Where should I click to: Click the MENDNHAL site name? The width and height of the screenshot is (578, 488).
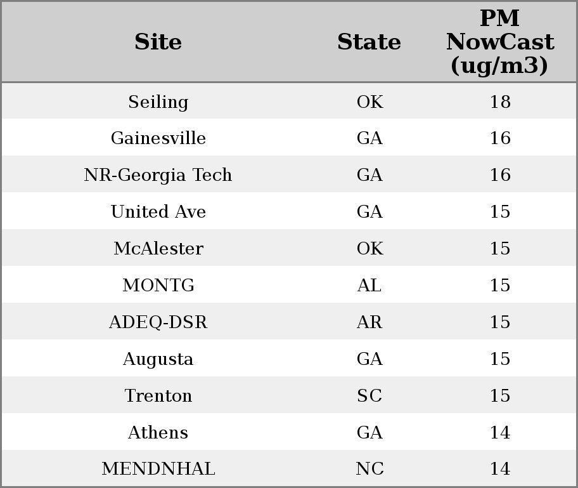pyautogui.click(x=158, y=469)
